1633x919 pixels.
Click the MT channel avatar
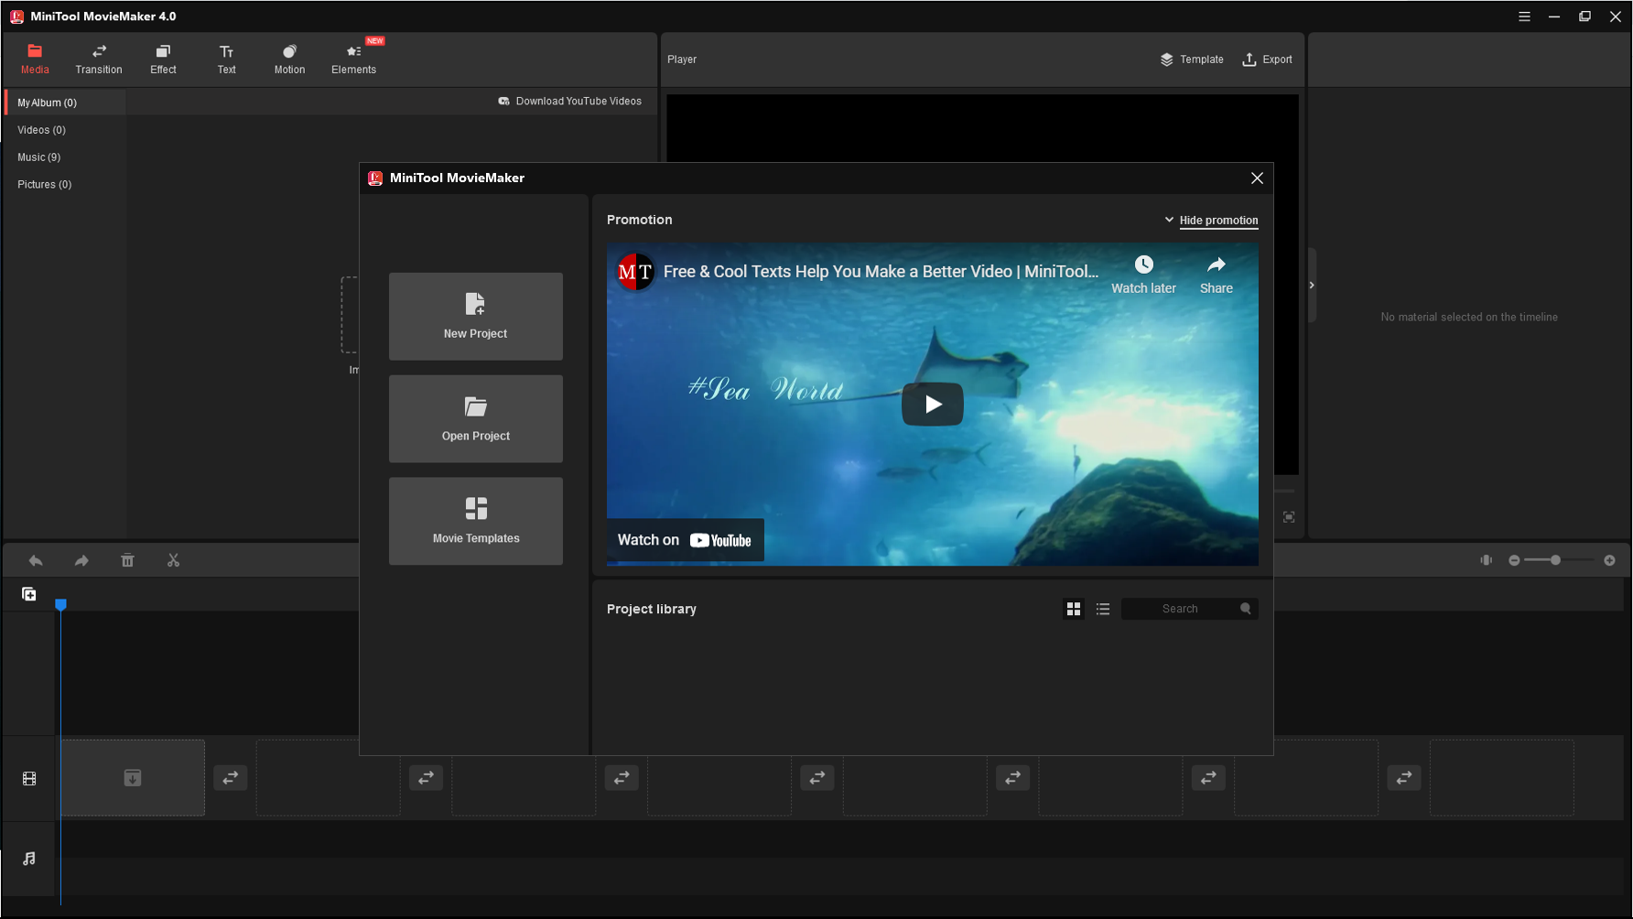point(635,272)
